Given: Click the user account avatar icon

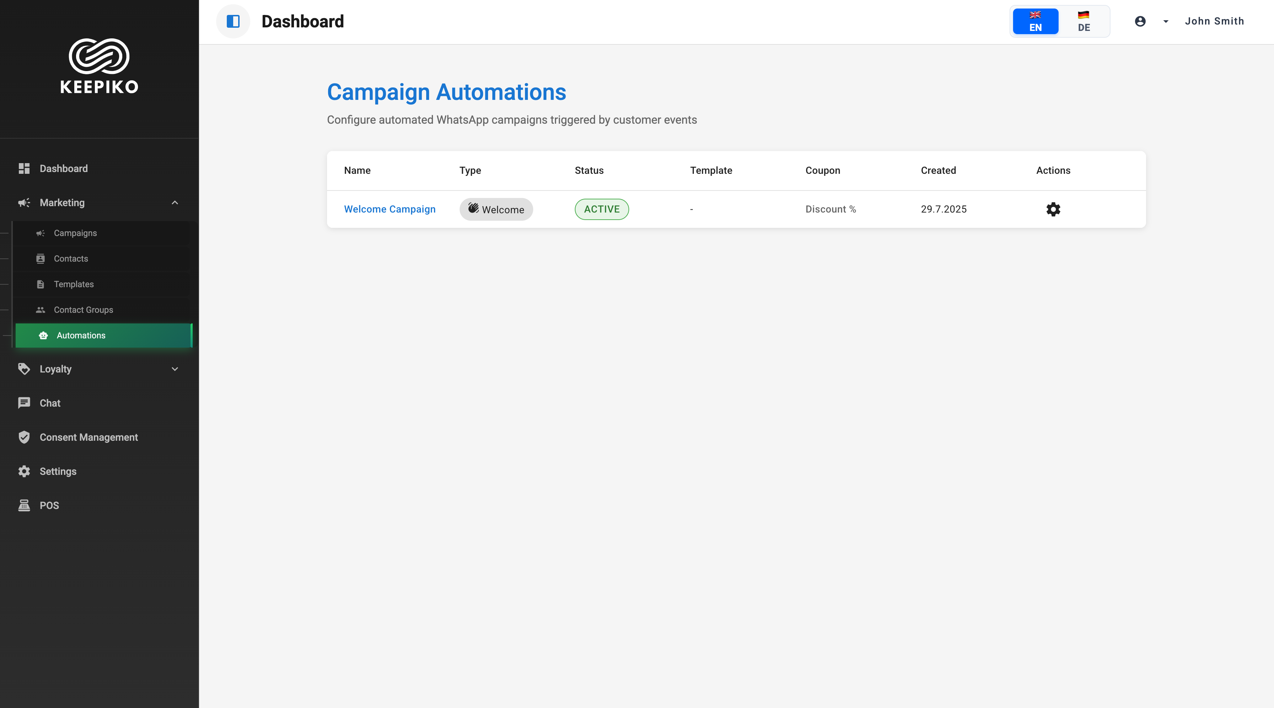Looking at the screenshot, I should coord(1140,21).
